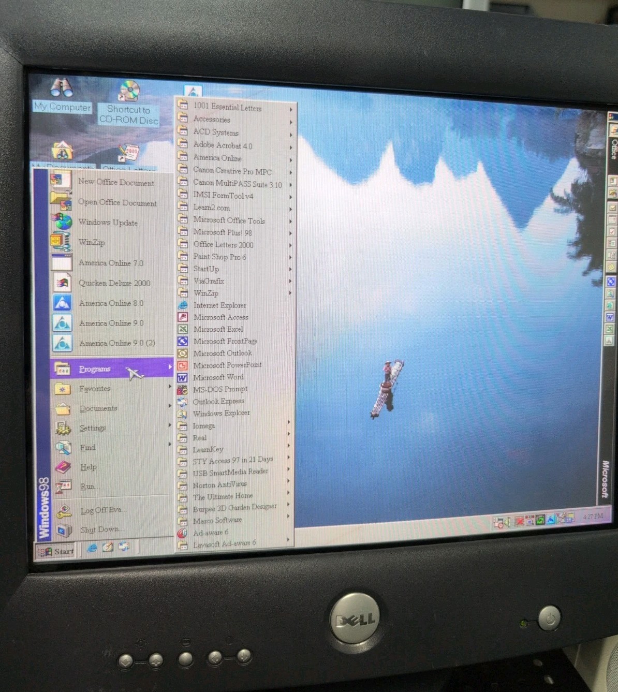Viewport: 618px width, 692px height.
Task: Expand the Find submenu arrow
Action: click(x=169, y=445)
